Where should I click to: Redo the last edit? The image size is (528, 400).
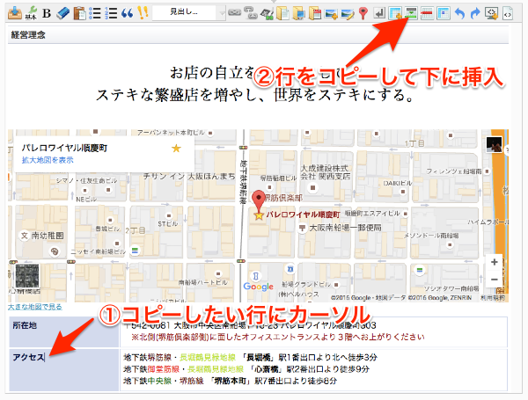(x=475, y=13)
